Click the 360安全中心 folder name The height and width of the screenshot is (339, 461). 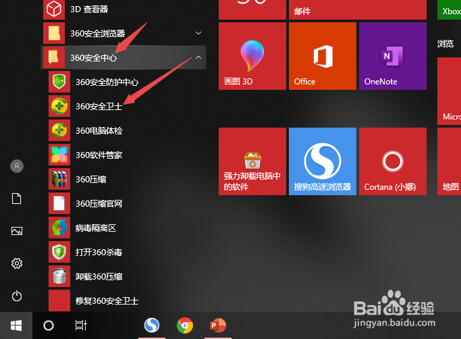tap(94, 57)
